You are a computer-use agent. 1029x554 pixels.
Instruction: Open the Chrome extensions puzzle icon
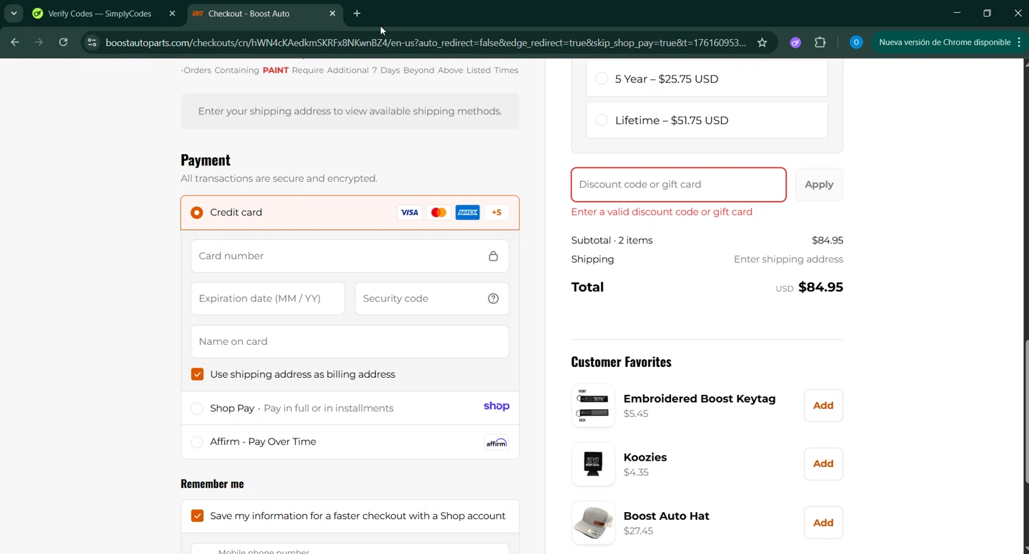[x=820, y=43]
